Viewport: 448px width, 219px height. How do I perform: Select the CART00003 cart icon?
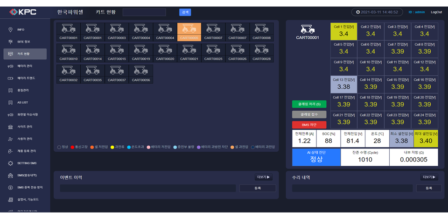point(117,29)
